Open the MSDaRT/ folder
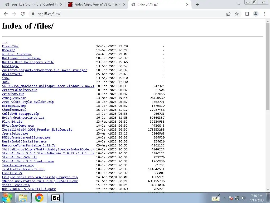 tap(8, 50)
